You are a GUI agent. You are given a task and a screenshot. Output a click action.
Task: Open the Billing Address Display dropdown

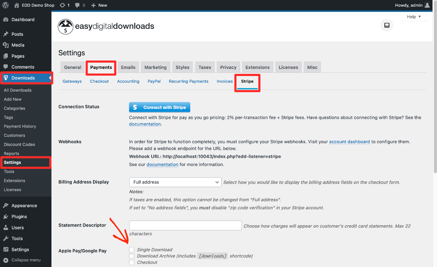pyautogui.click(x=176, y=182)
